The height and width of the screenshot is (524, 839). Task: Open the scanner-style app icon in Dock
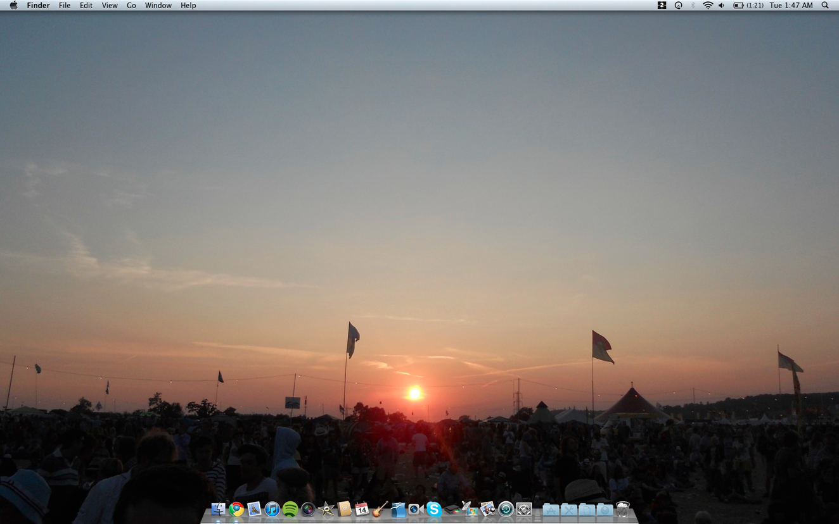452,509
